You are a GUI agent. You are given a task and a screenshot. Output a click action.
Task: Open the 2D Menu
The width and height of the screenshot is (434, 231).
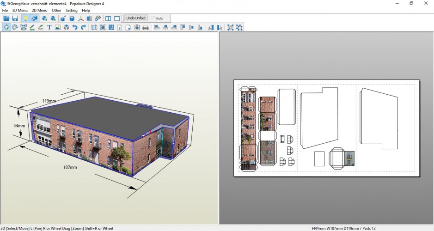point(40,10)
